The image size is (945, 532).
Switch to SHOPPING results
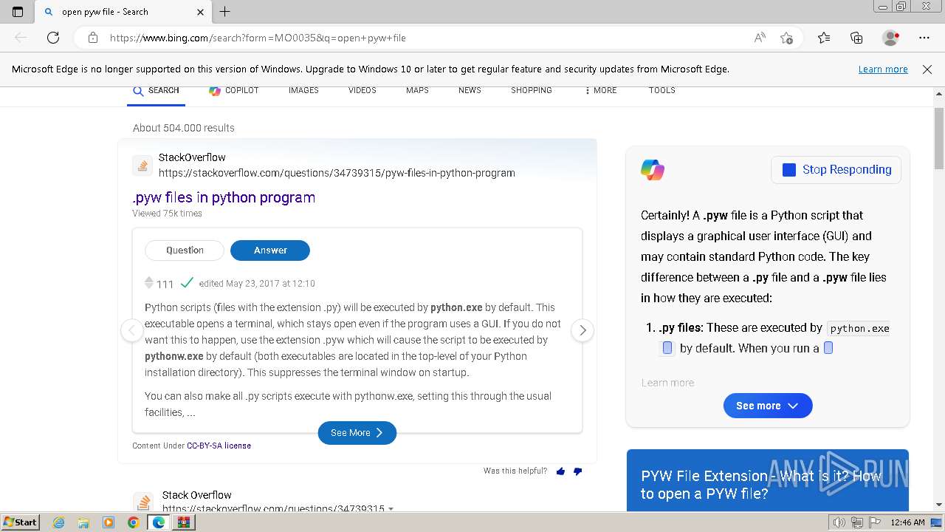click(x=532, y=90)
